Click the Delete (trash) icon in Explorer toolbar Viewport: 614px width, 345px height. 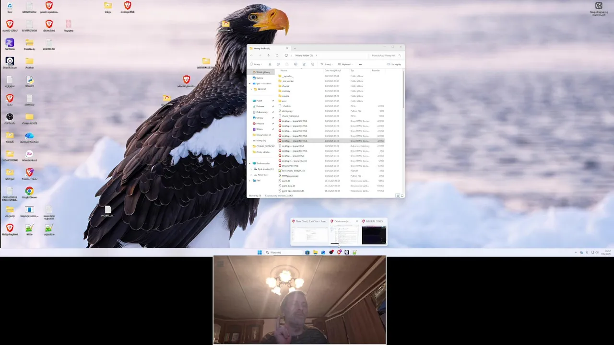[312, 64]
